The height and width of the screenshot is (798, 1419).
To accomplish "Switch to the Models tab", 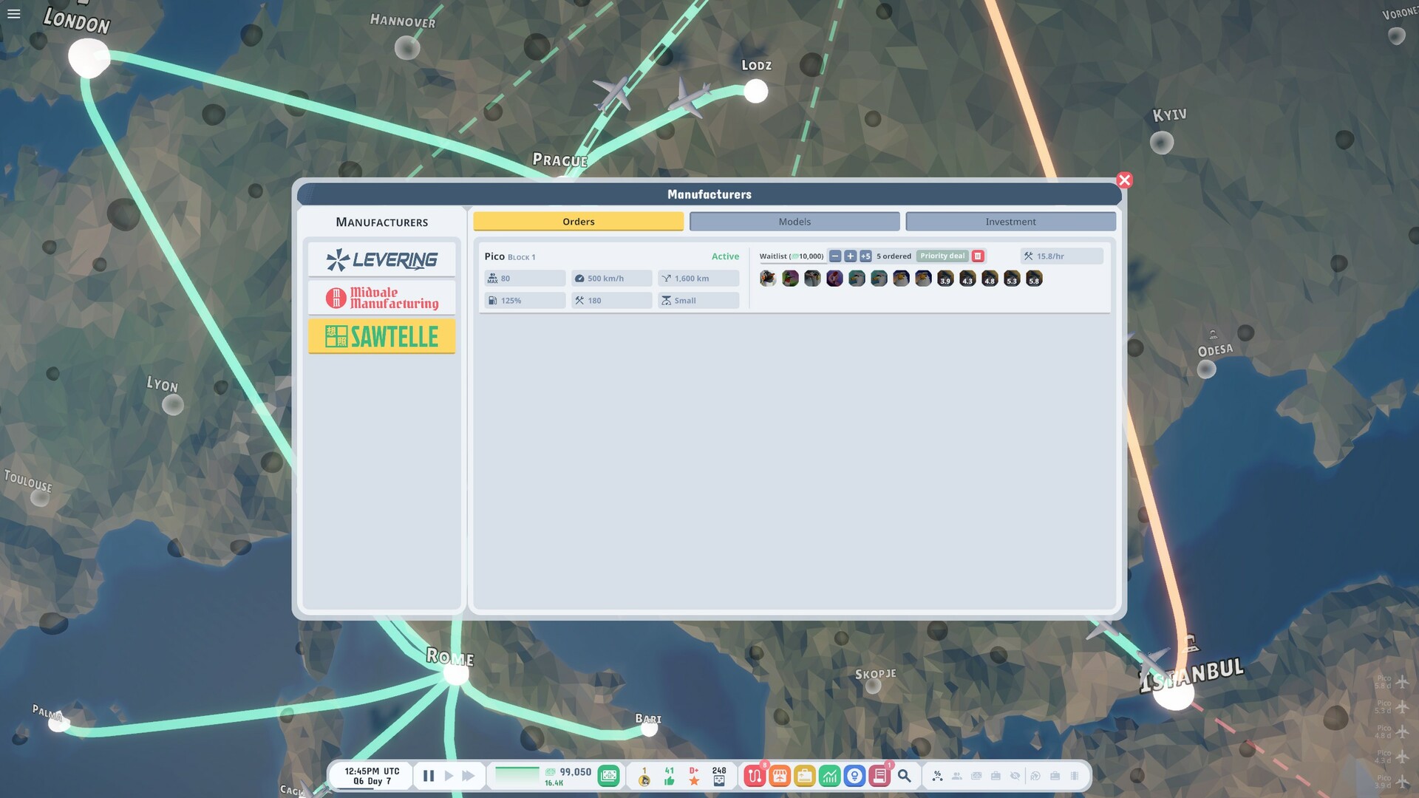I will coord(794,221).
